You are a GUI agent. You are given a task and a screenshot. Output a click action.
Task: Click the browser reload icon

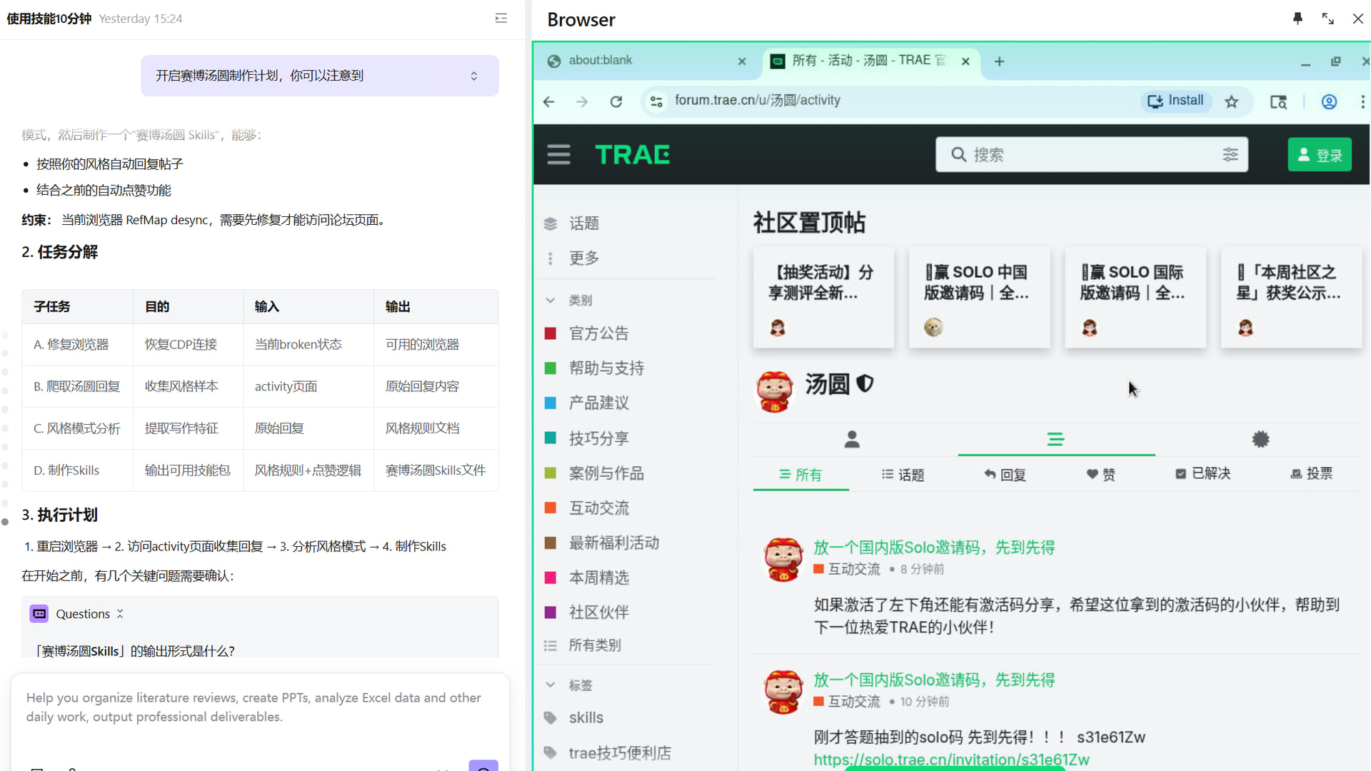pos(616,101)
